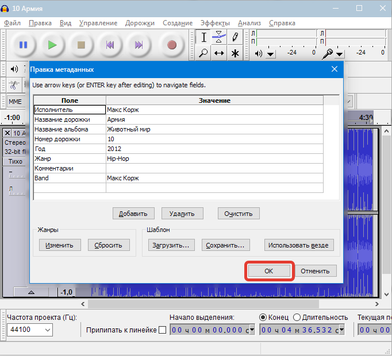Screen dimensions: 392x356
Task: Click OK to confirm metadata
Action: [x=269, y=271]
